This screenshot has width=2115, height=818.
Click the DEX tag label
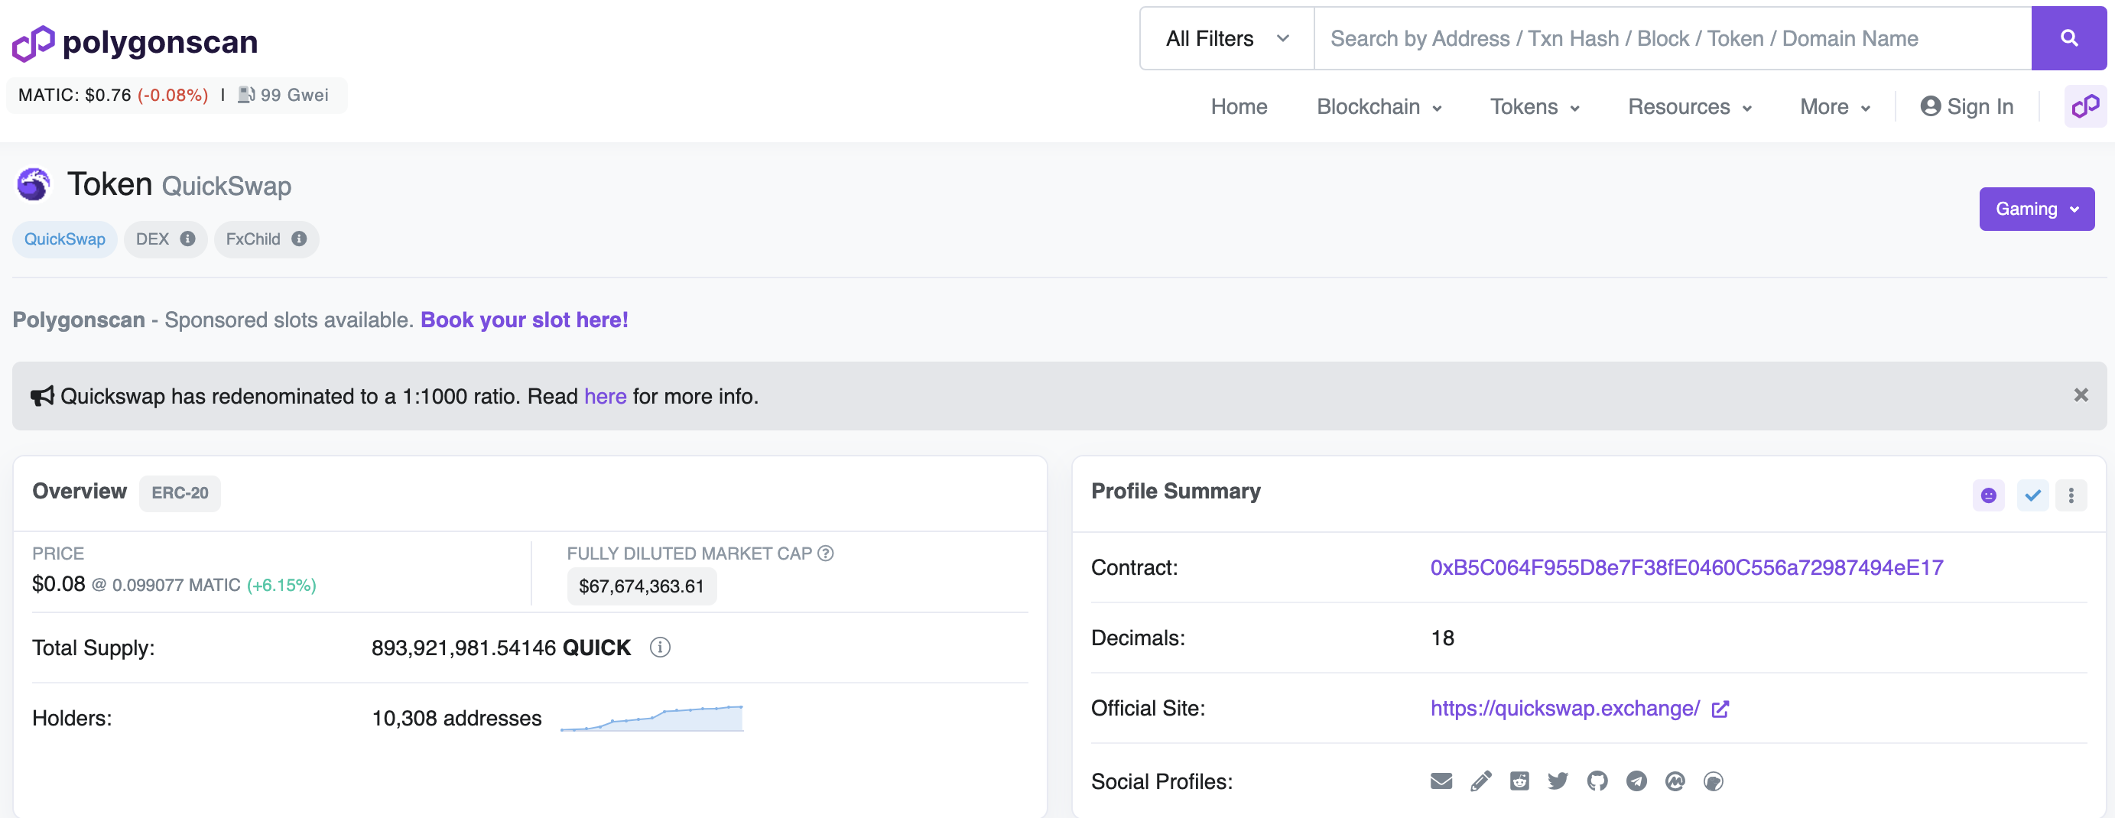(x=153, y=239)
